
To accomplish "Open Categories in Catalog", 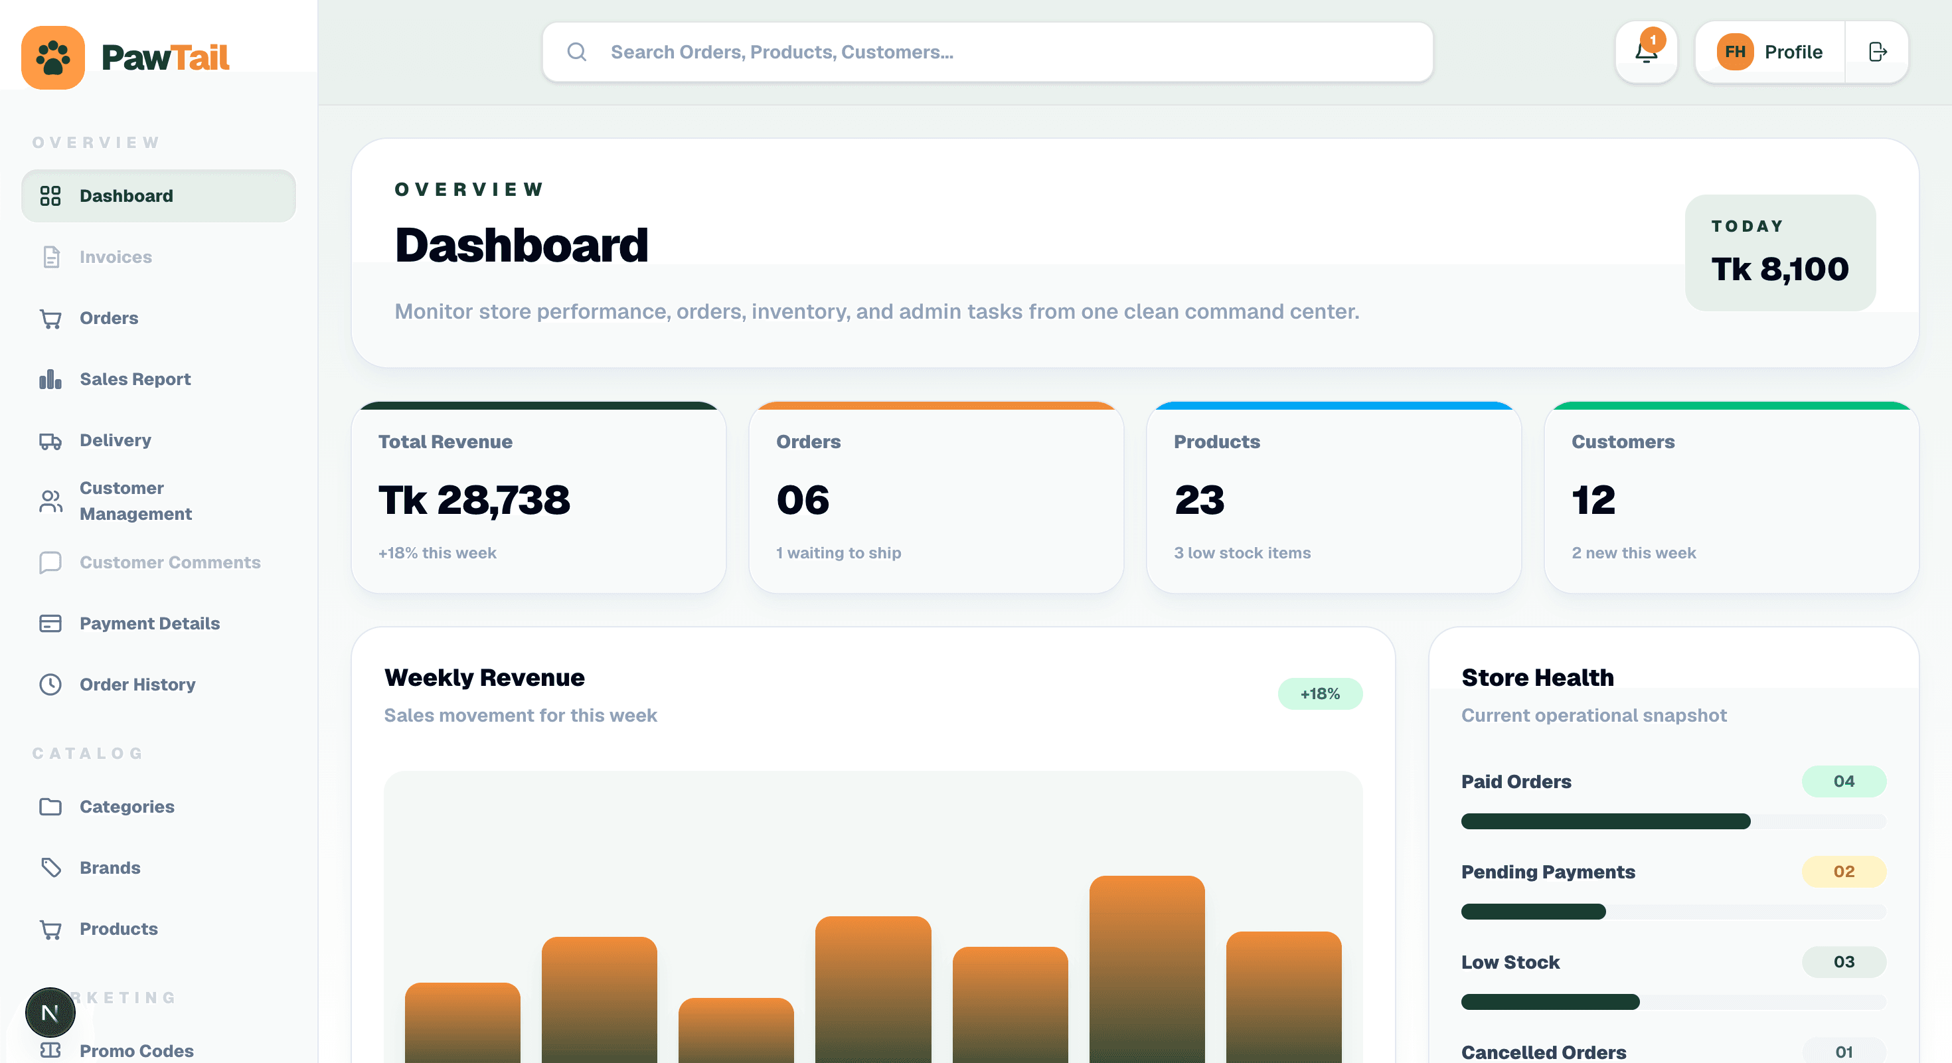I will click(x=159, y=807).
